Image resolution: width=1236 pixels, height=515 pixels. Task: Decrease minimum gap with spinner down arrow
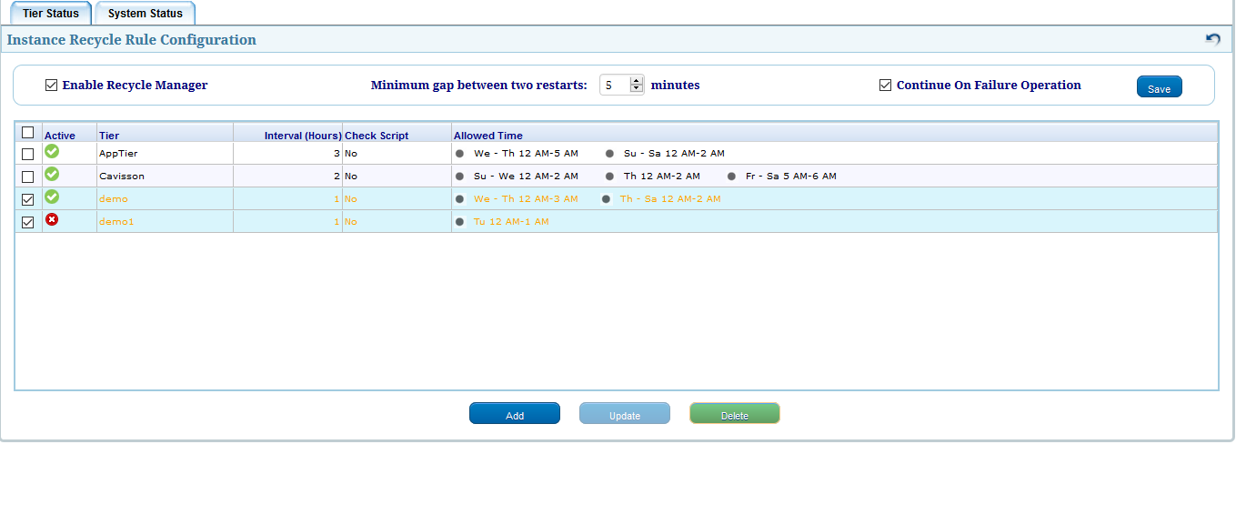[637, 89]
